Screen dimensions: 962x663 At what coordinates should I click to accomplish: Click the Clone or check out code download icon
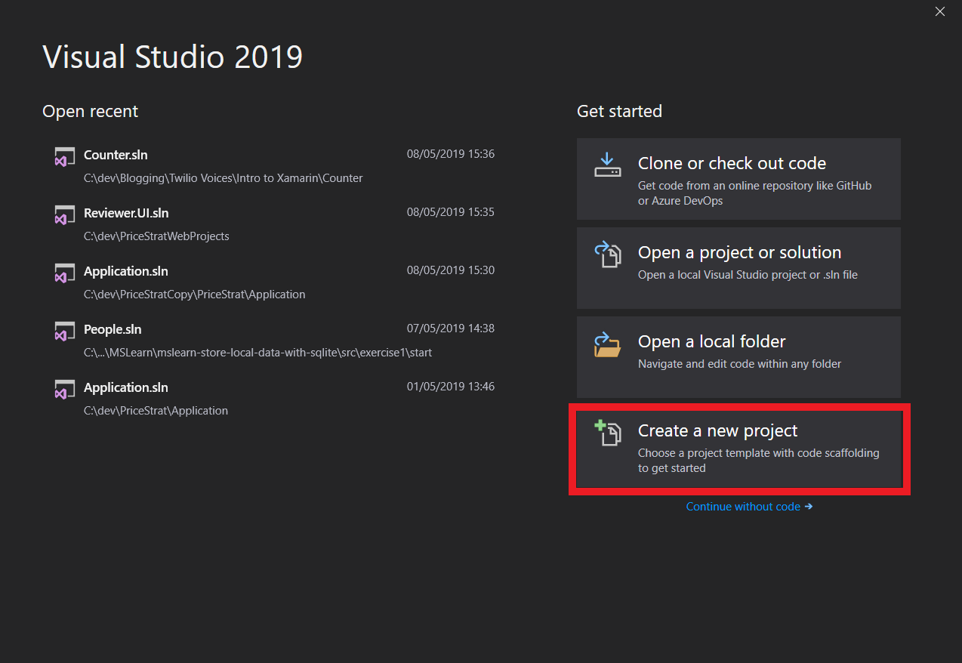click(x=607, y=165)
